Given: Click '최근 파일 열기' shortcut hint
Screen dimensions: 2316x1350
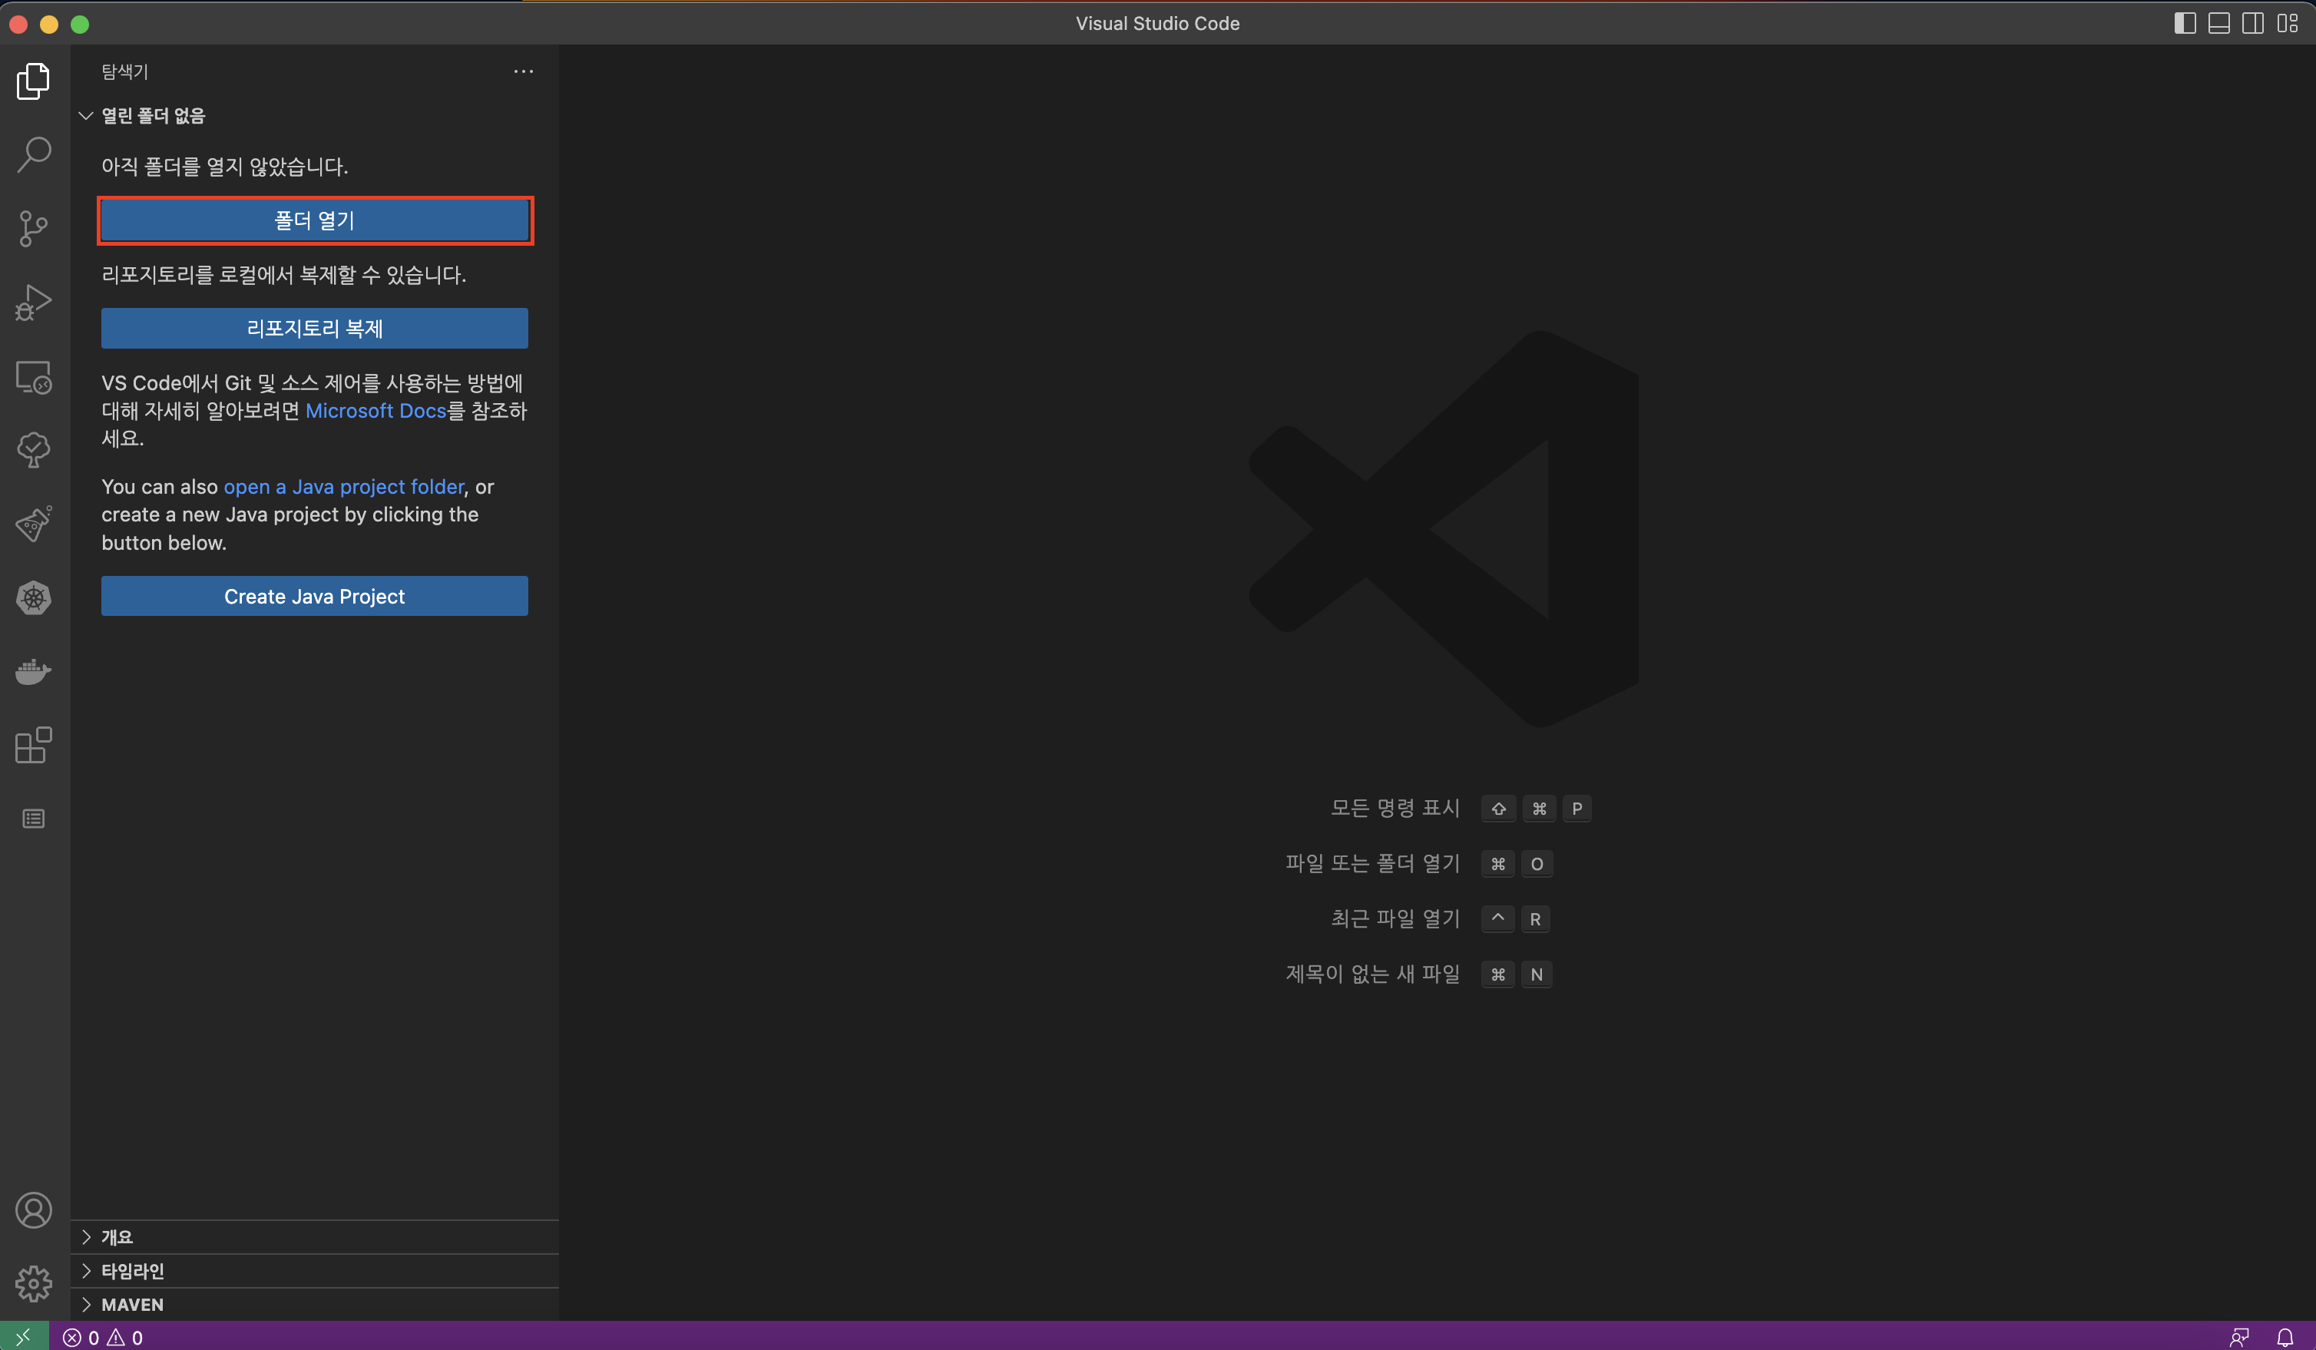Looking at the screenshot, I should click(1395, 919).
